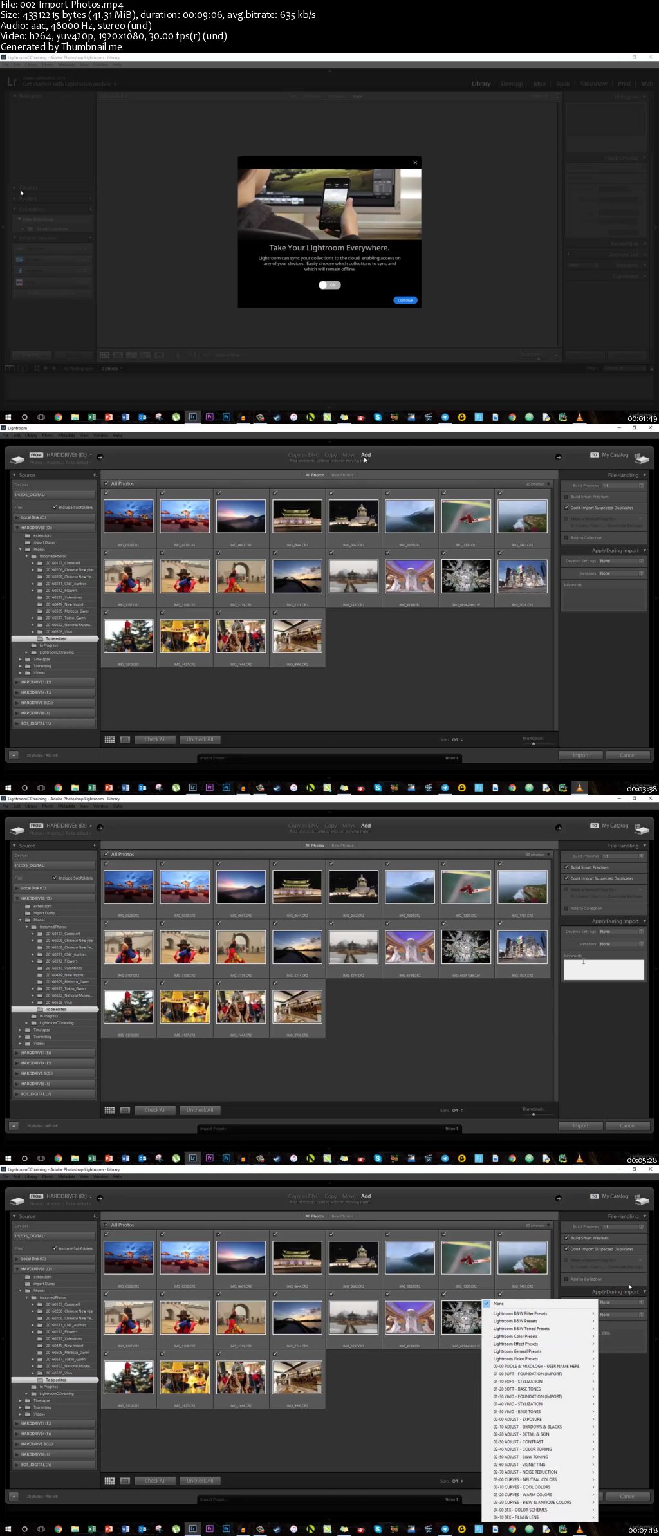Image resolution: width=659 pixels, height=1536 pixels.
Task: Open Photoshop from the 00:01:49 frame taskbar
Action: point(226,417)
